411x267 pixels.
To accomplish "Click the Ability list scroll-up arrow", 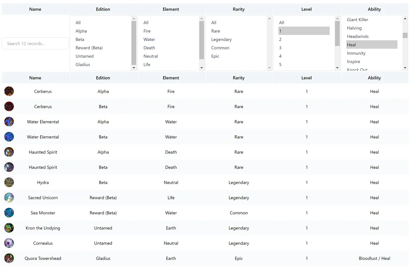I will click(x=405, y=19).
